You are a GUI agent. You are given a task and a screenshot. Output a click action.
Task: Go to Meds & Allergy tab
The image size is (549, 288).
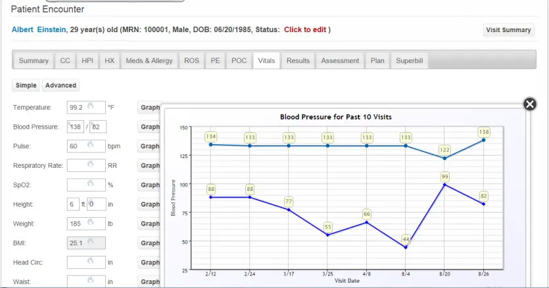[x=149, y=61]
